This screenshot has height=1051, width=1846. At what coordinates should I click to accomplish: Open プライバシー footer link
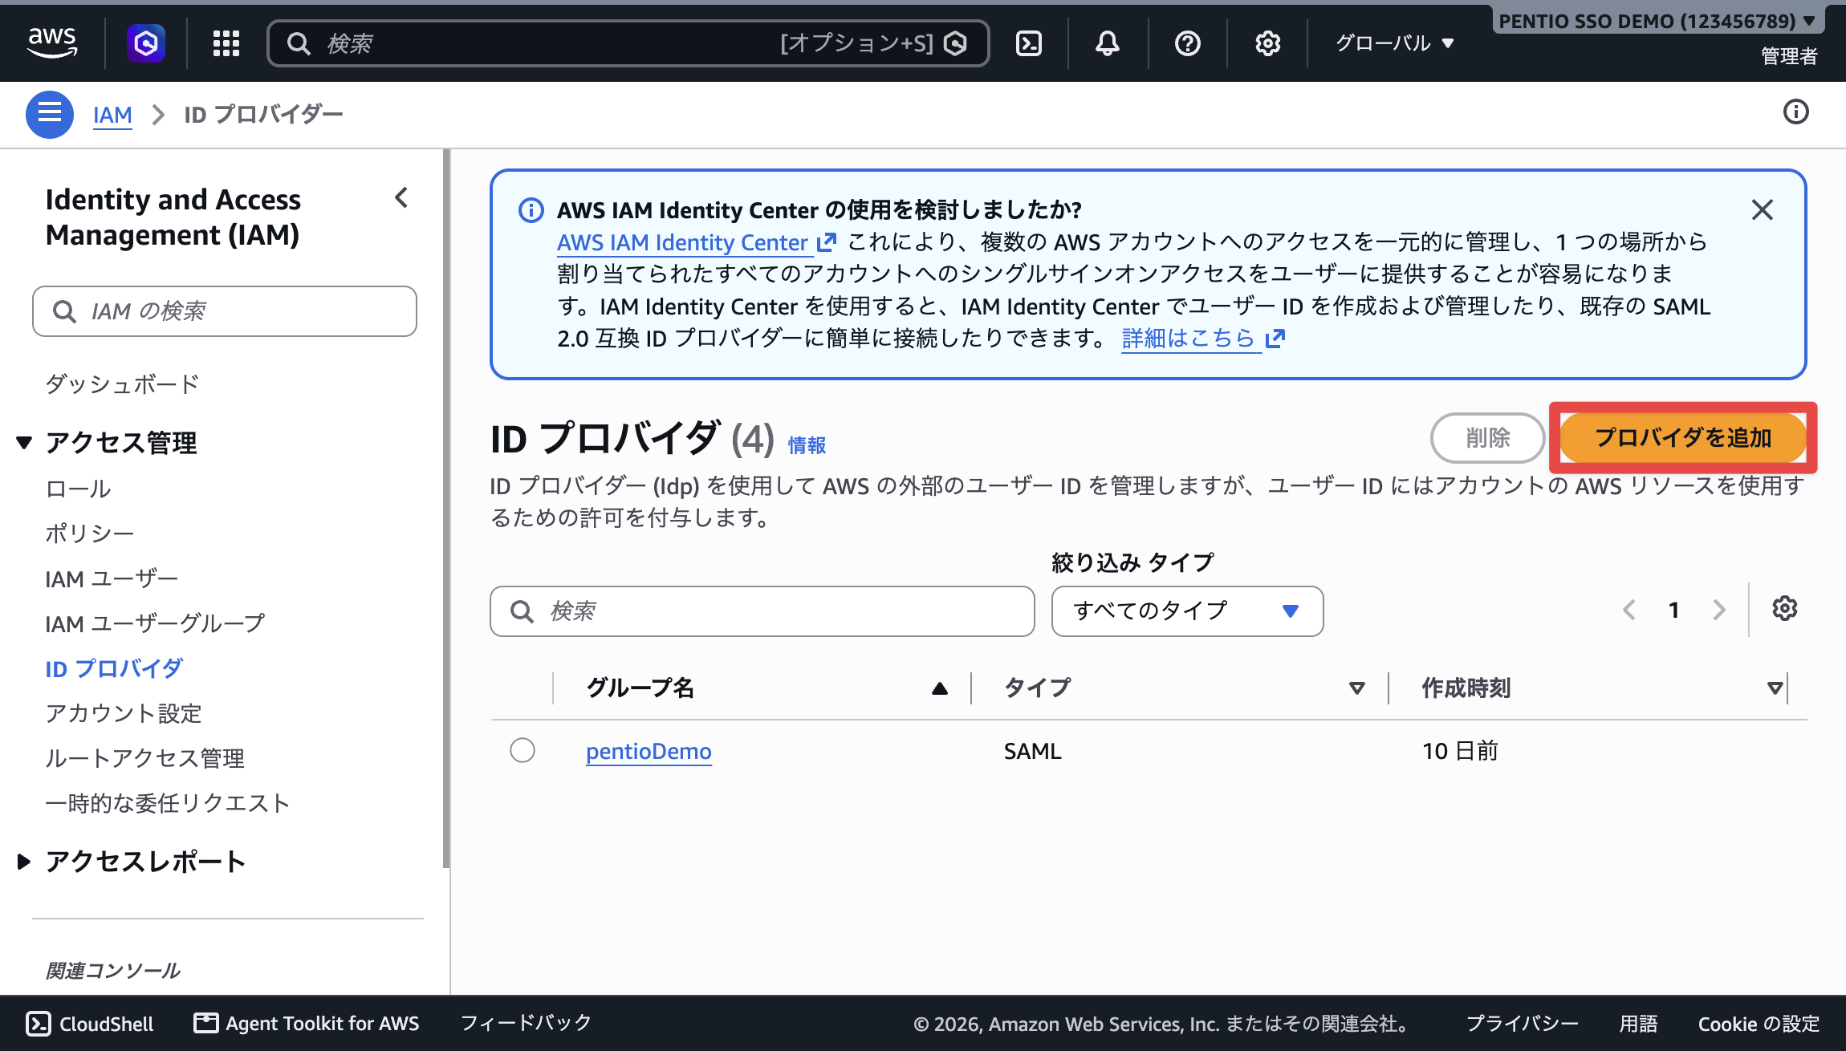click(1522, 1024)
